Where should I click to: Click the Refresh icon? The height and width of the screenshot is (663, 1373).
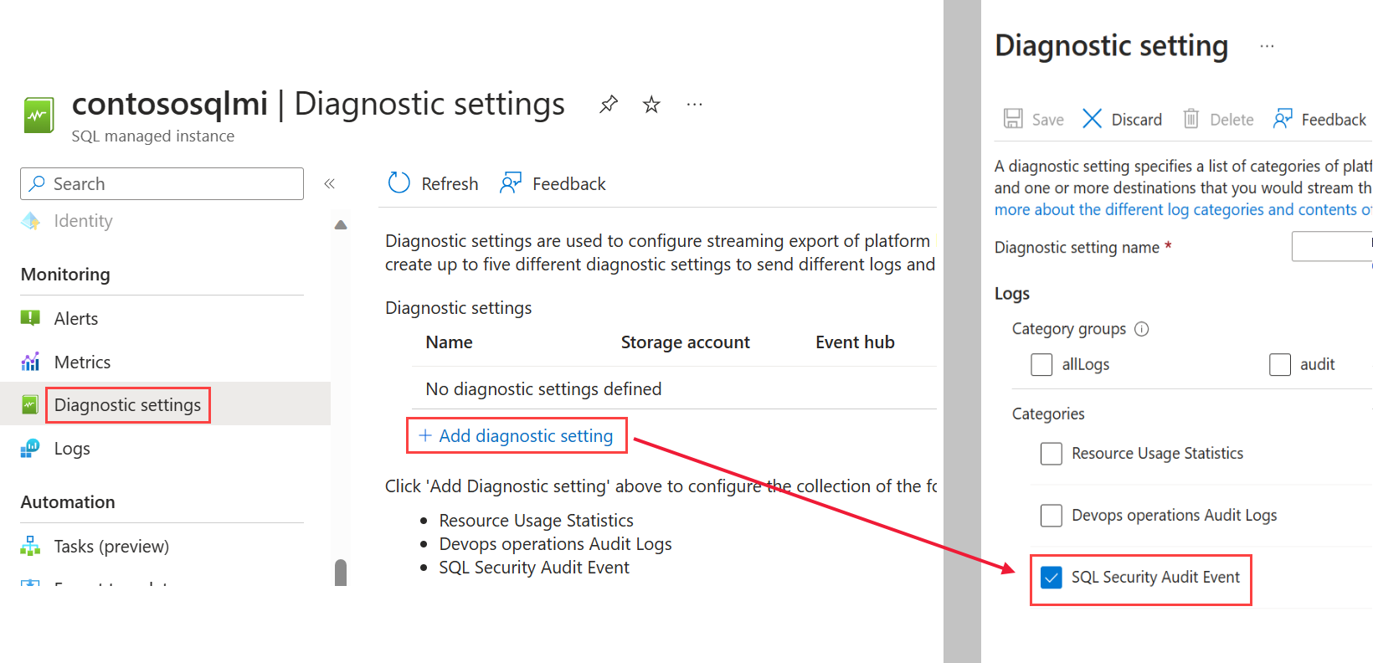click(x=399, y=182)
